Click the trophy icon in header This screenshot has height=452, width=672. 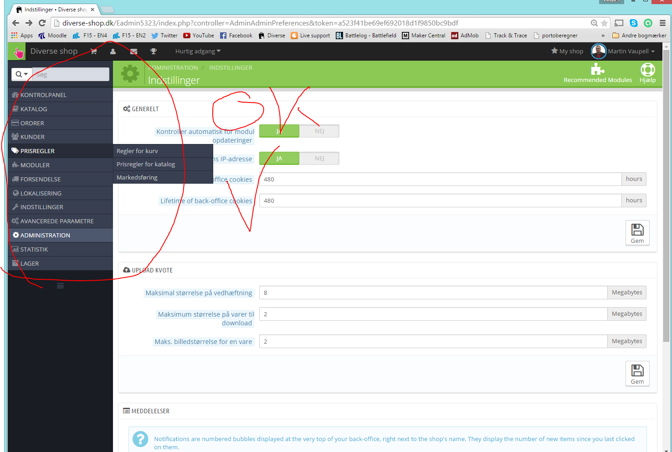pos(154,51)
